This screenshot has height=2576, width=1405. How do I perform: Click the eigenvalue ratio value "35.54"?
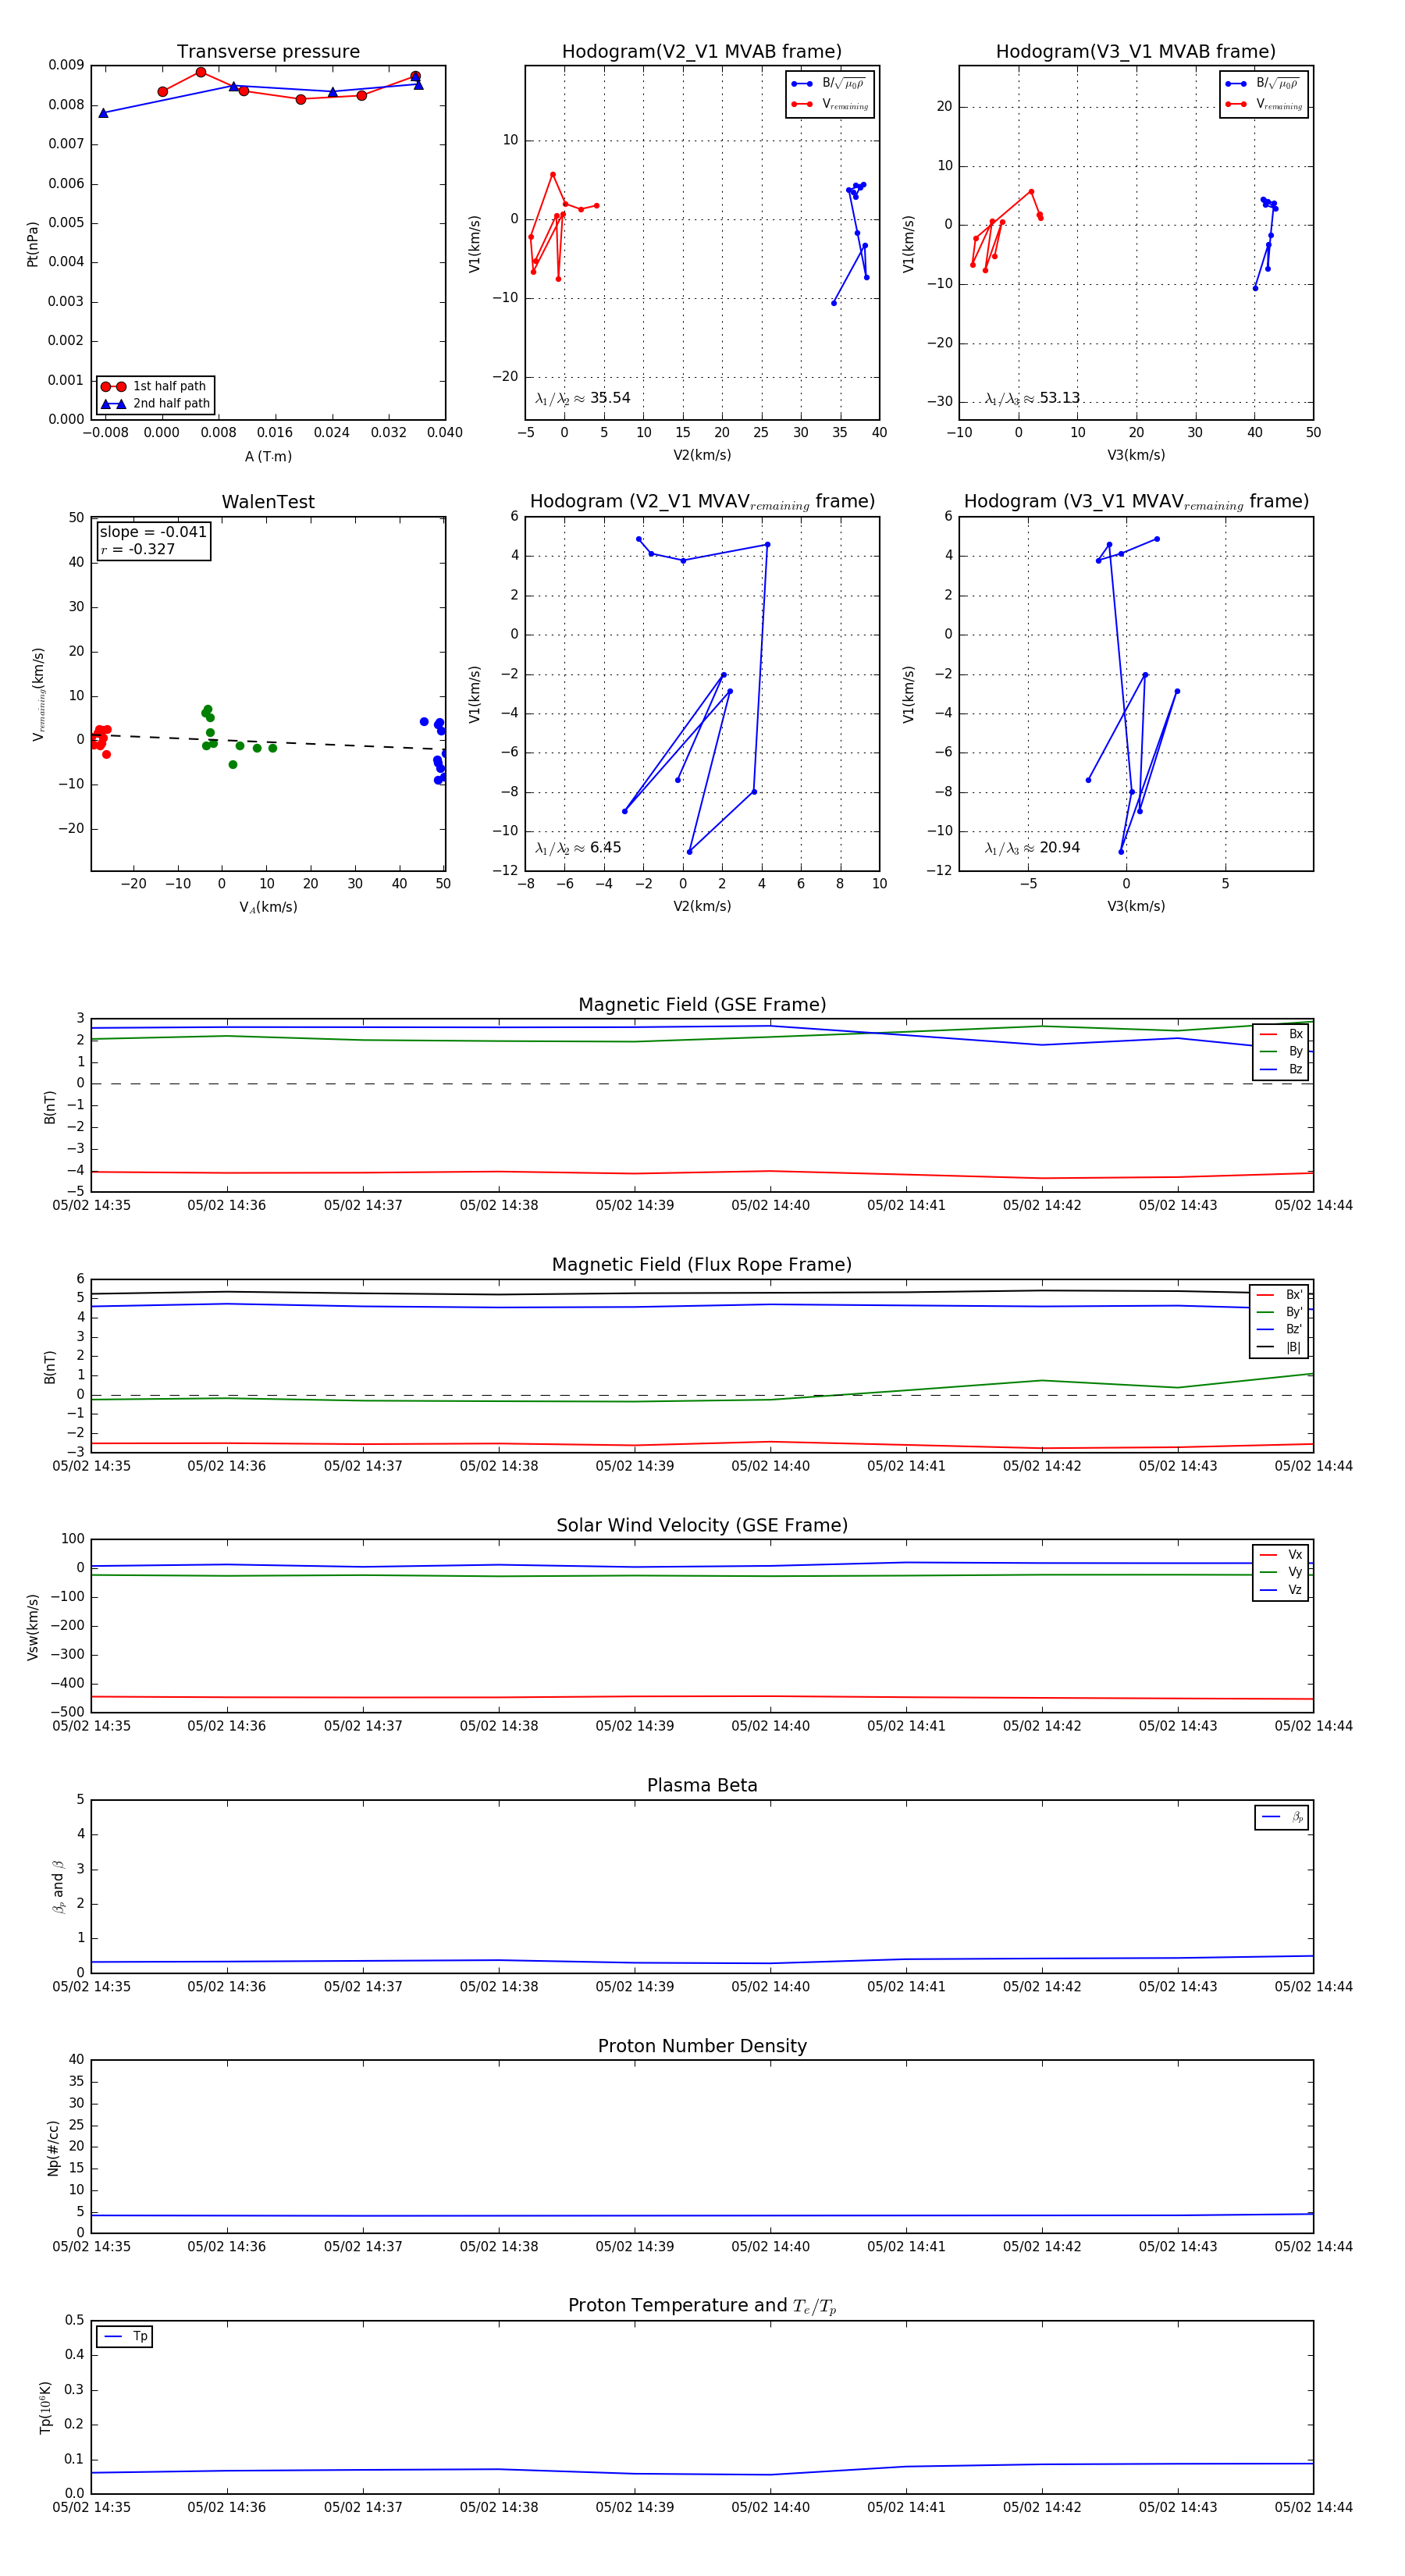point(610,398)
